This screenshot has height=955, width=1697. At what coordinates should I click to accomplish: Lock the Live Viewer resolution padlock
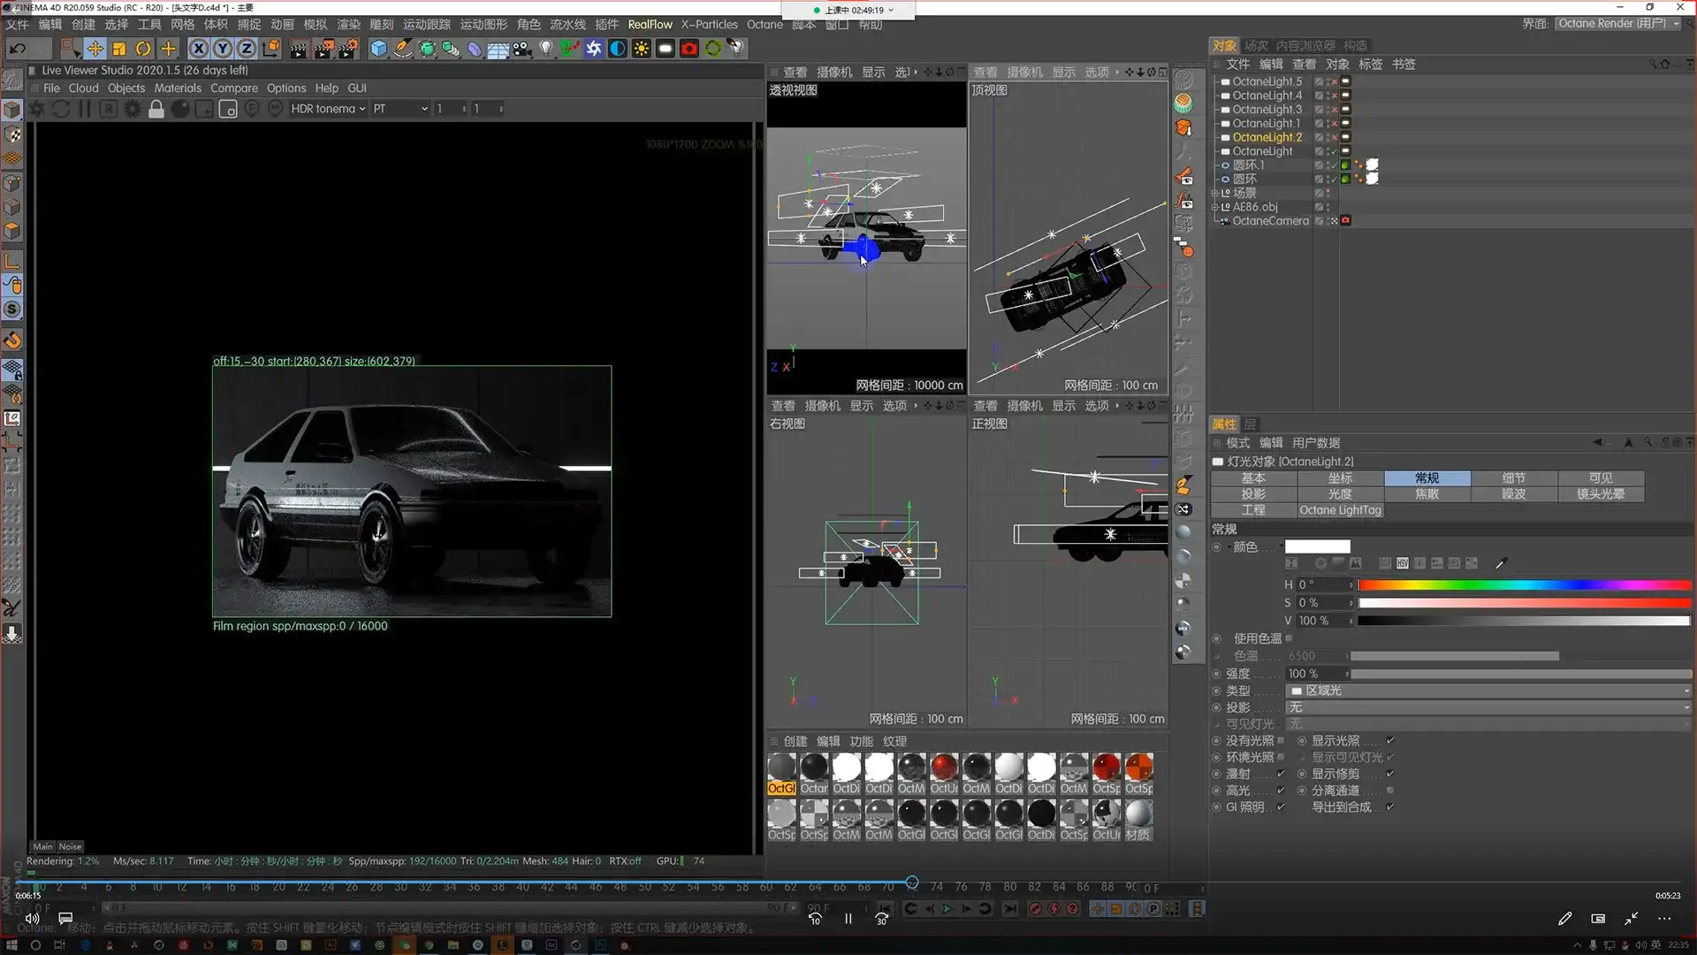(156, 109)
